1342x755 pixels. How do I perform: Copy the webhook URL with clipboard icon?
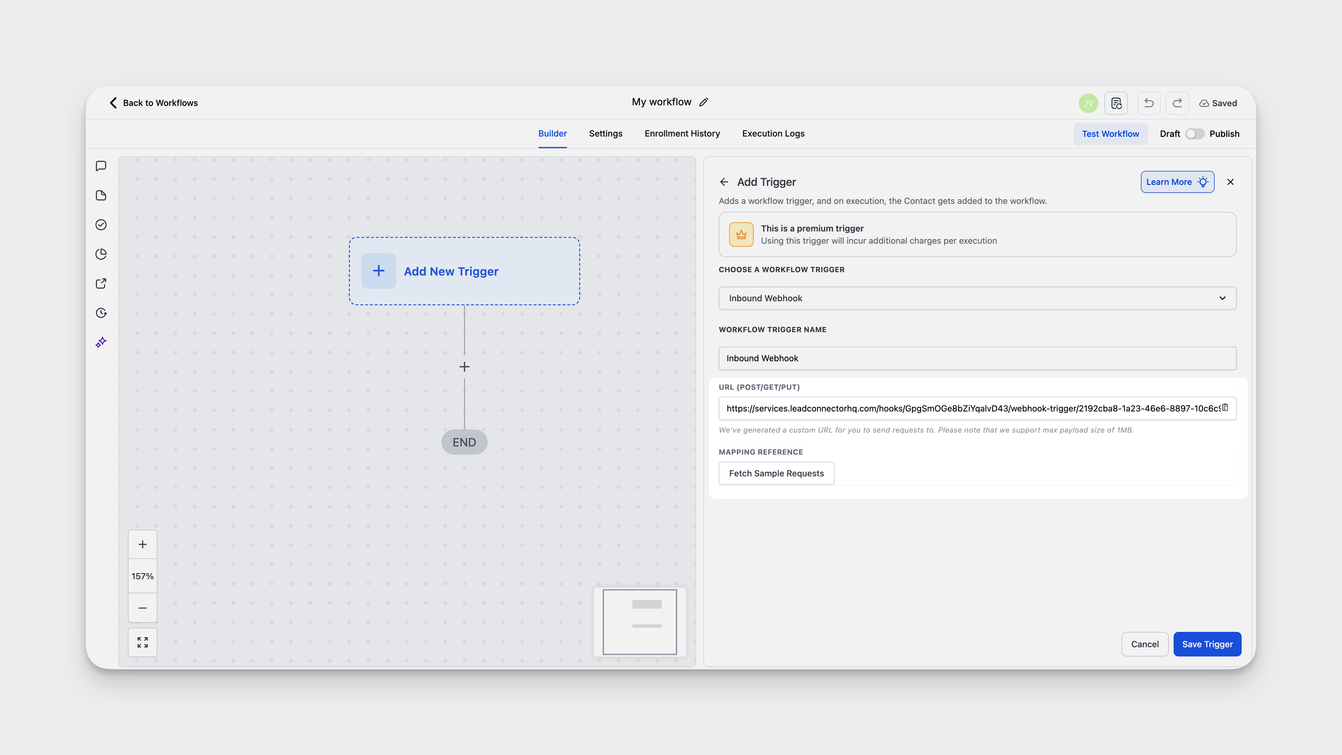click(1225, 408)
